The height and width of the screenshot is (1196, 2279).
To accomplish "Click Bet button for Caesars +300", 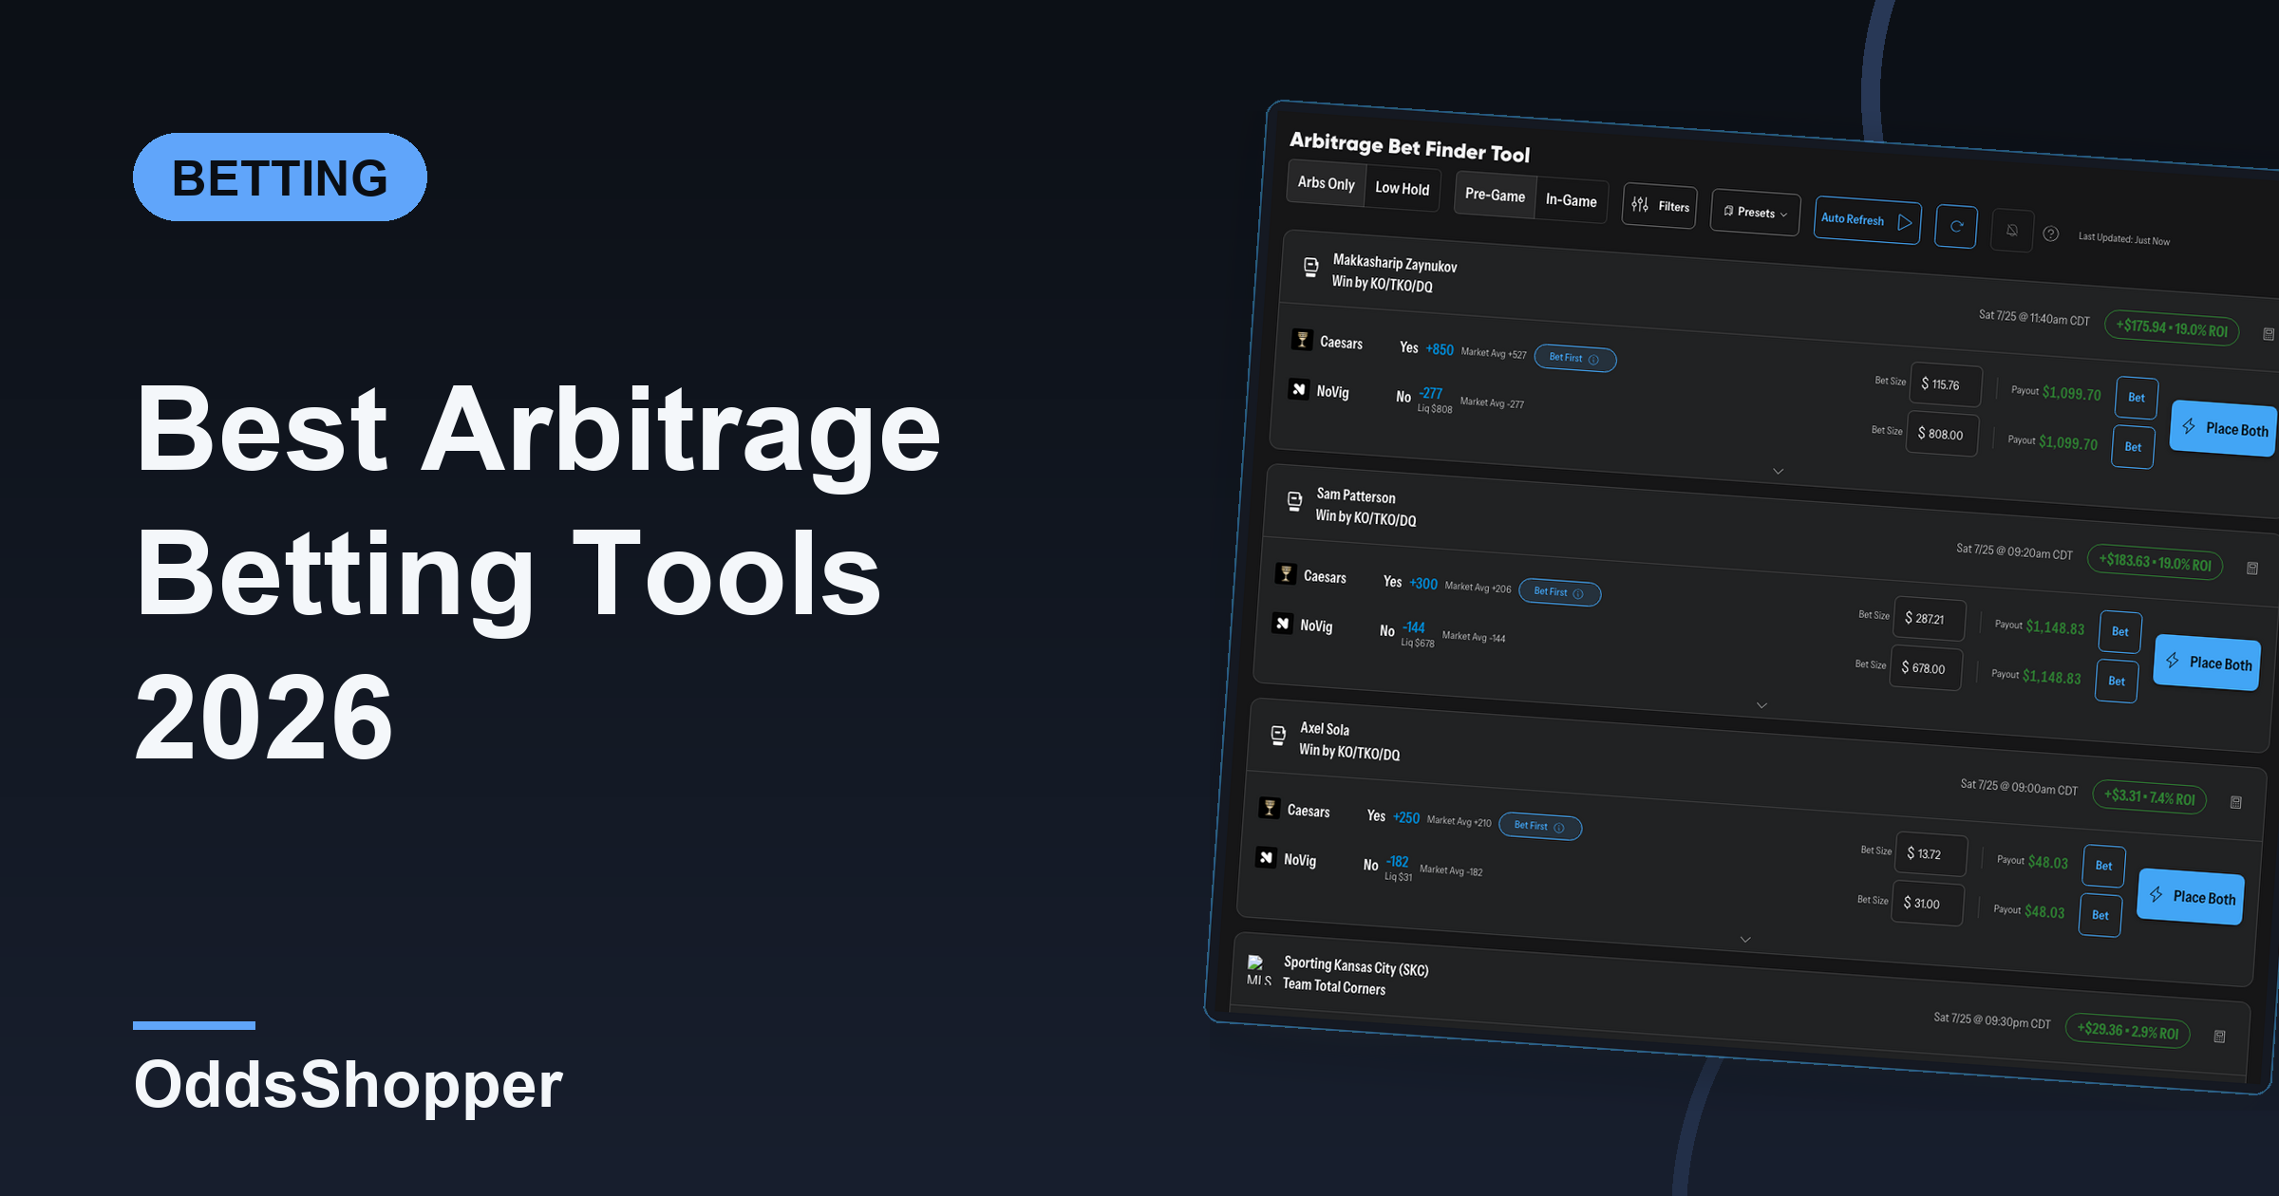I will [x=2120, y=631].
